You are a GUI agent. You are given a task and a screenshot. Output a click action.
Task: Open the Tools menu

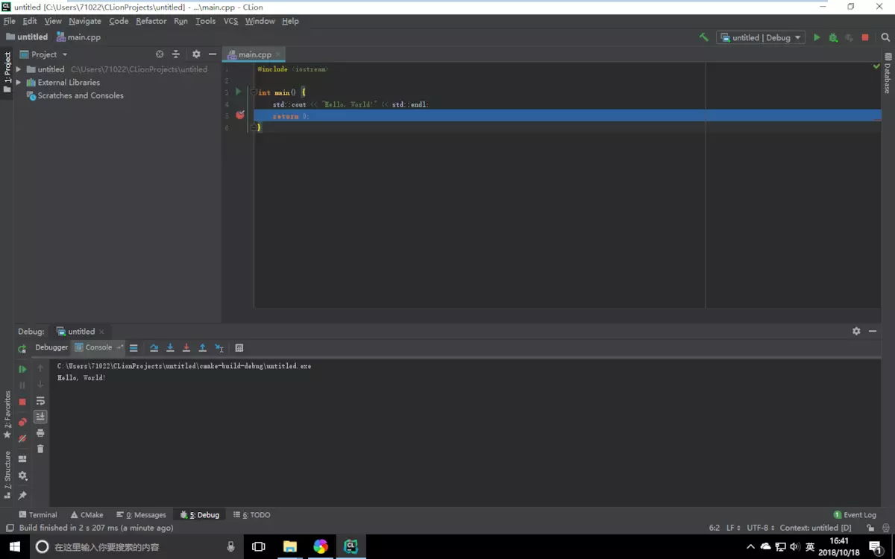[x=205, y=21]
